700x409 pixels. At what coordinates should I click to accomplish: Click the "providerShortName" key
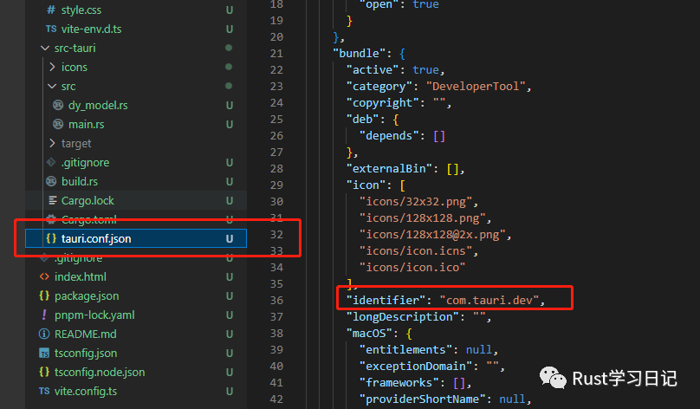pyautogui.click(x=422, y=399)
